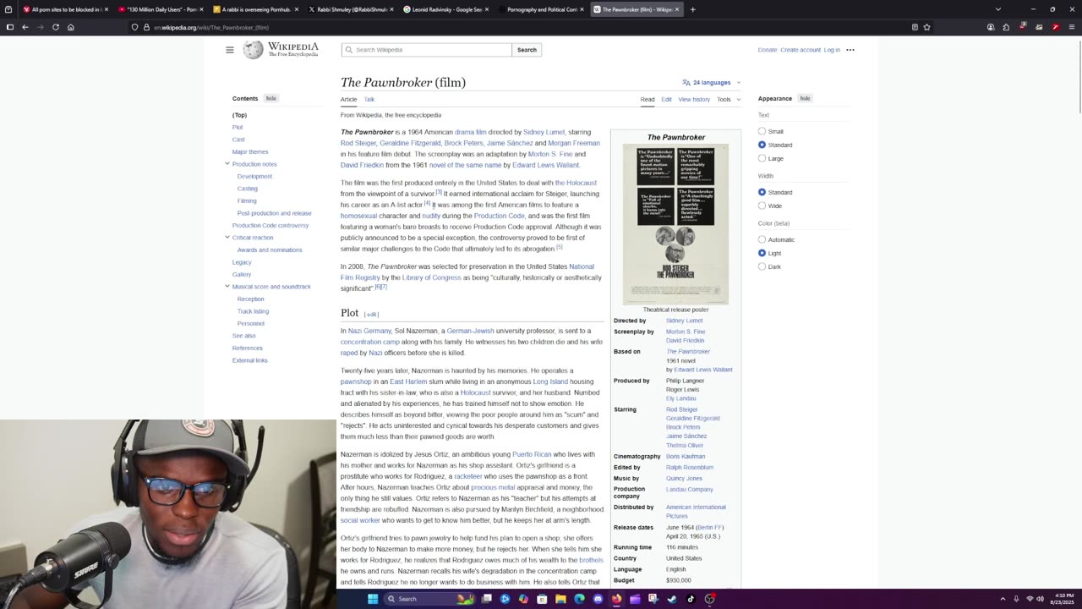Hide the Contents sidebar

[271, 98]
